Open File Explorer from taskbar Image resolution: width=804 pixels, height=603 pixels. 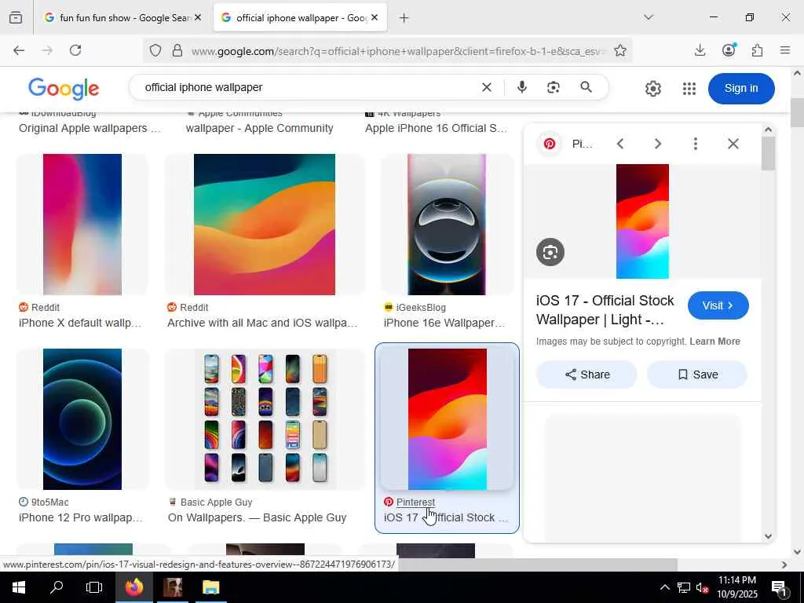click(x=210, y=587)
